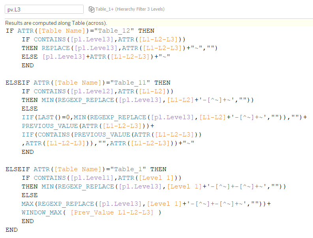The image size is (313, 238).
Task: Click the Table_1+ (Hierarchy Filter 3 Levels) label
Action: (x=130, y=9)
